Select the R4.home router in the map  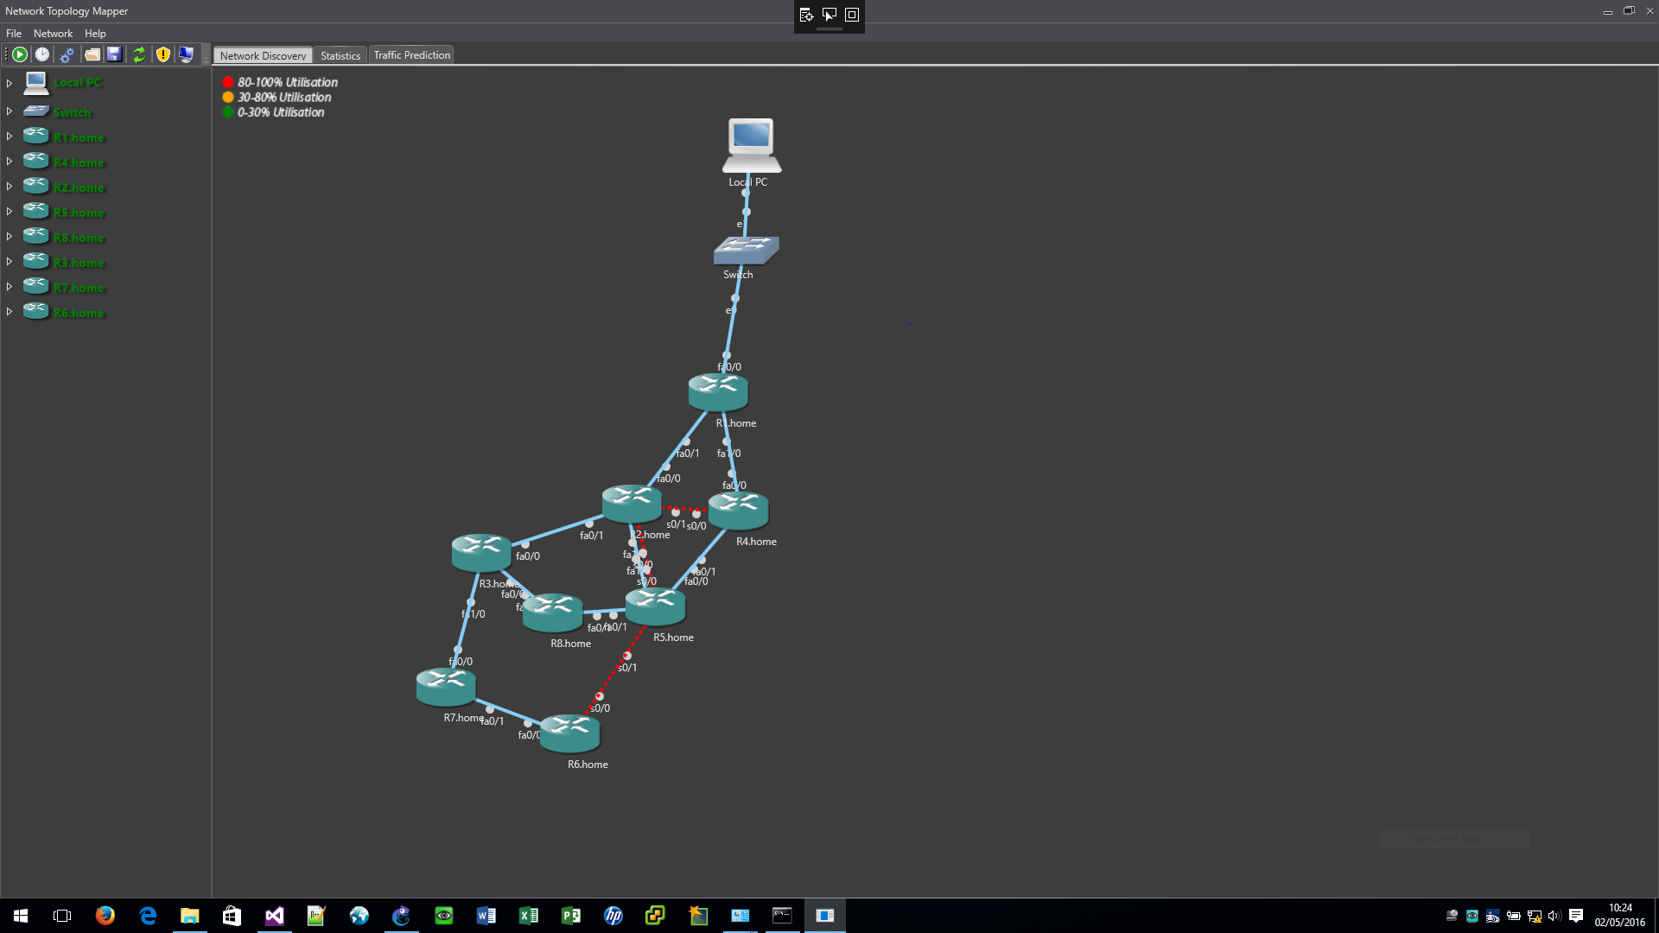click(738, 511)
